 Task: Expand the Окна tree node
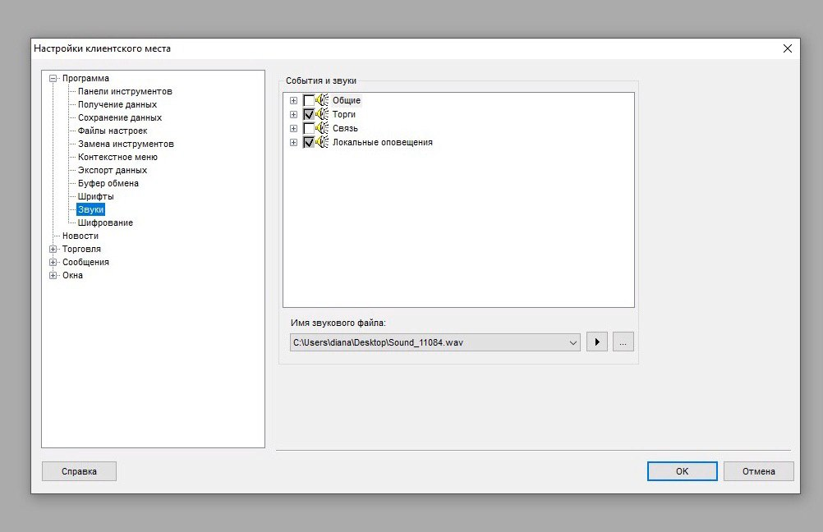coord(53,276)
